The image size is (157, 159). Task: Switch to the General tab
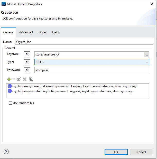tap(8, 32)
